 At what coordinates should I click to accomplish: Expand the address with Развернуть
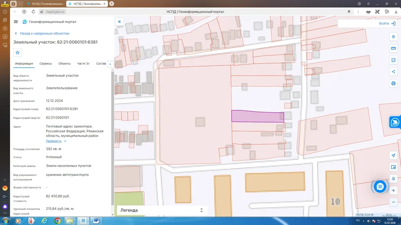(56, 141)
